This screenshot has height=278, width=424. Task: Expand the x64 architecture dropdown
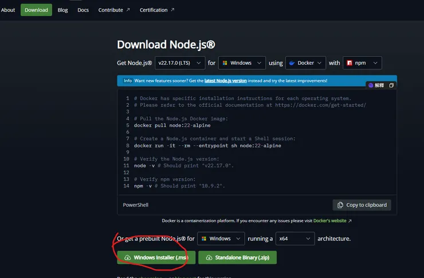point(295,238)
